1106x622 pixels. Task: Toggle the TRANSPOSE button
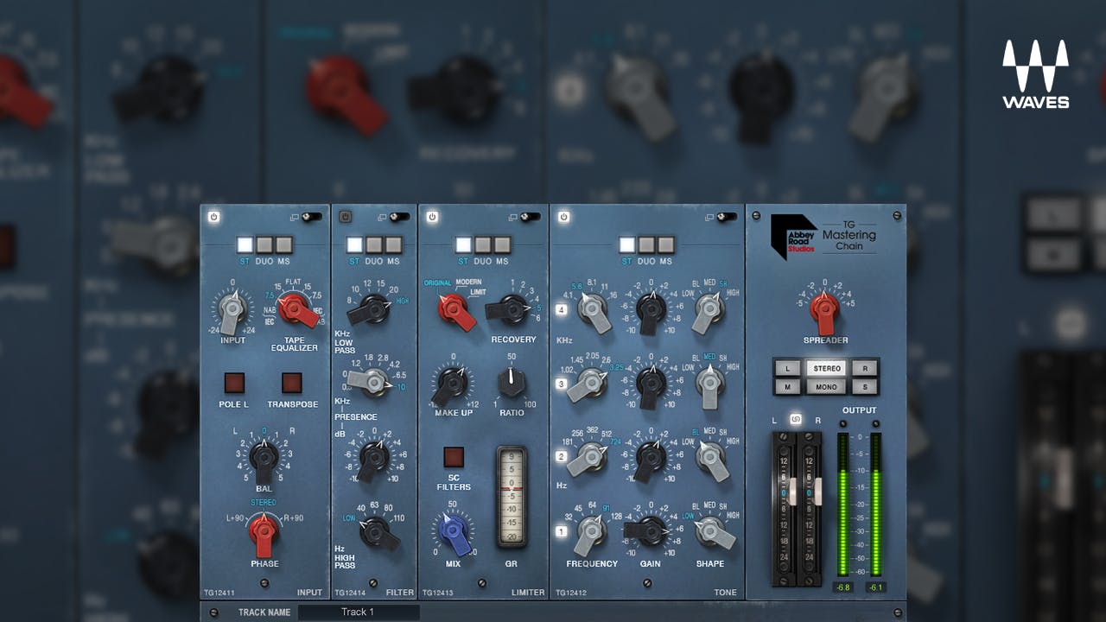click(292, 383)
